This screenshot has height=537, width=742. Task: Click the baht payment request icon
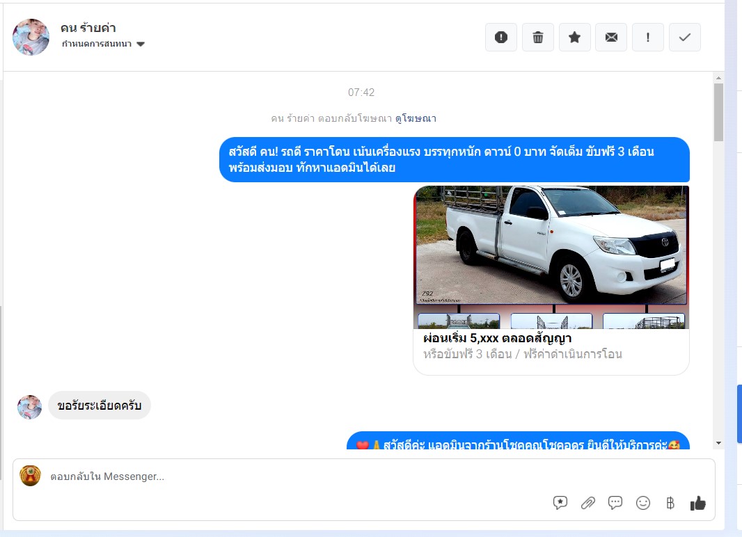pos(670,503)
